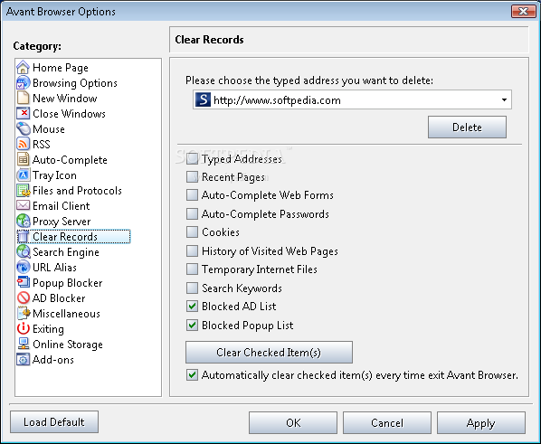
Task: Disable automatic clearing on exit checkbox
Action: coord(192,375)
